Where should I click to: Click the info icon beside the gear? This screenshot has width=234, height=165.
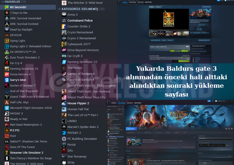click(229, 128)
